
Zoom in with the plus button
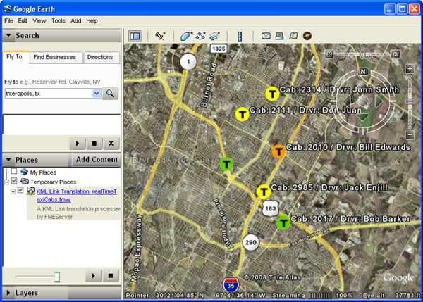(x=410, y=69)
